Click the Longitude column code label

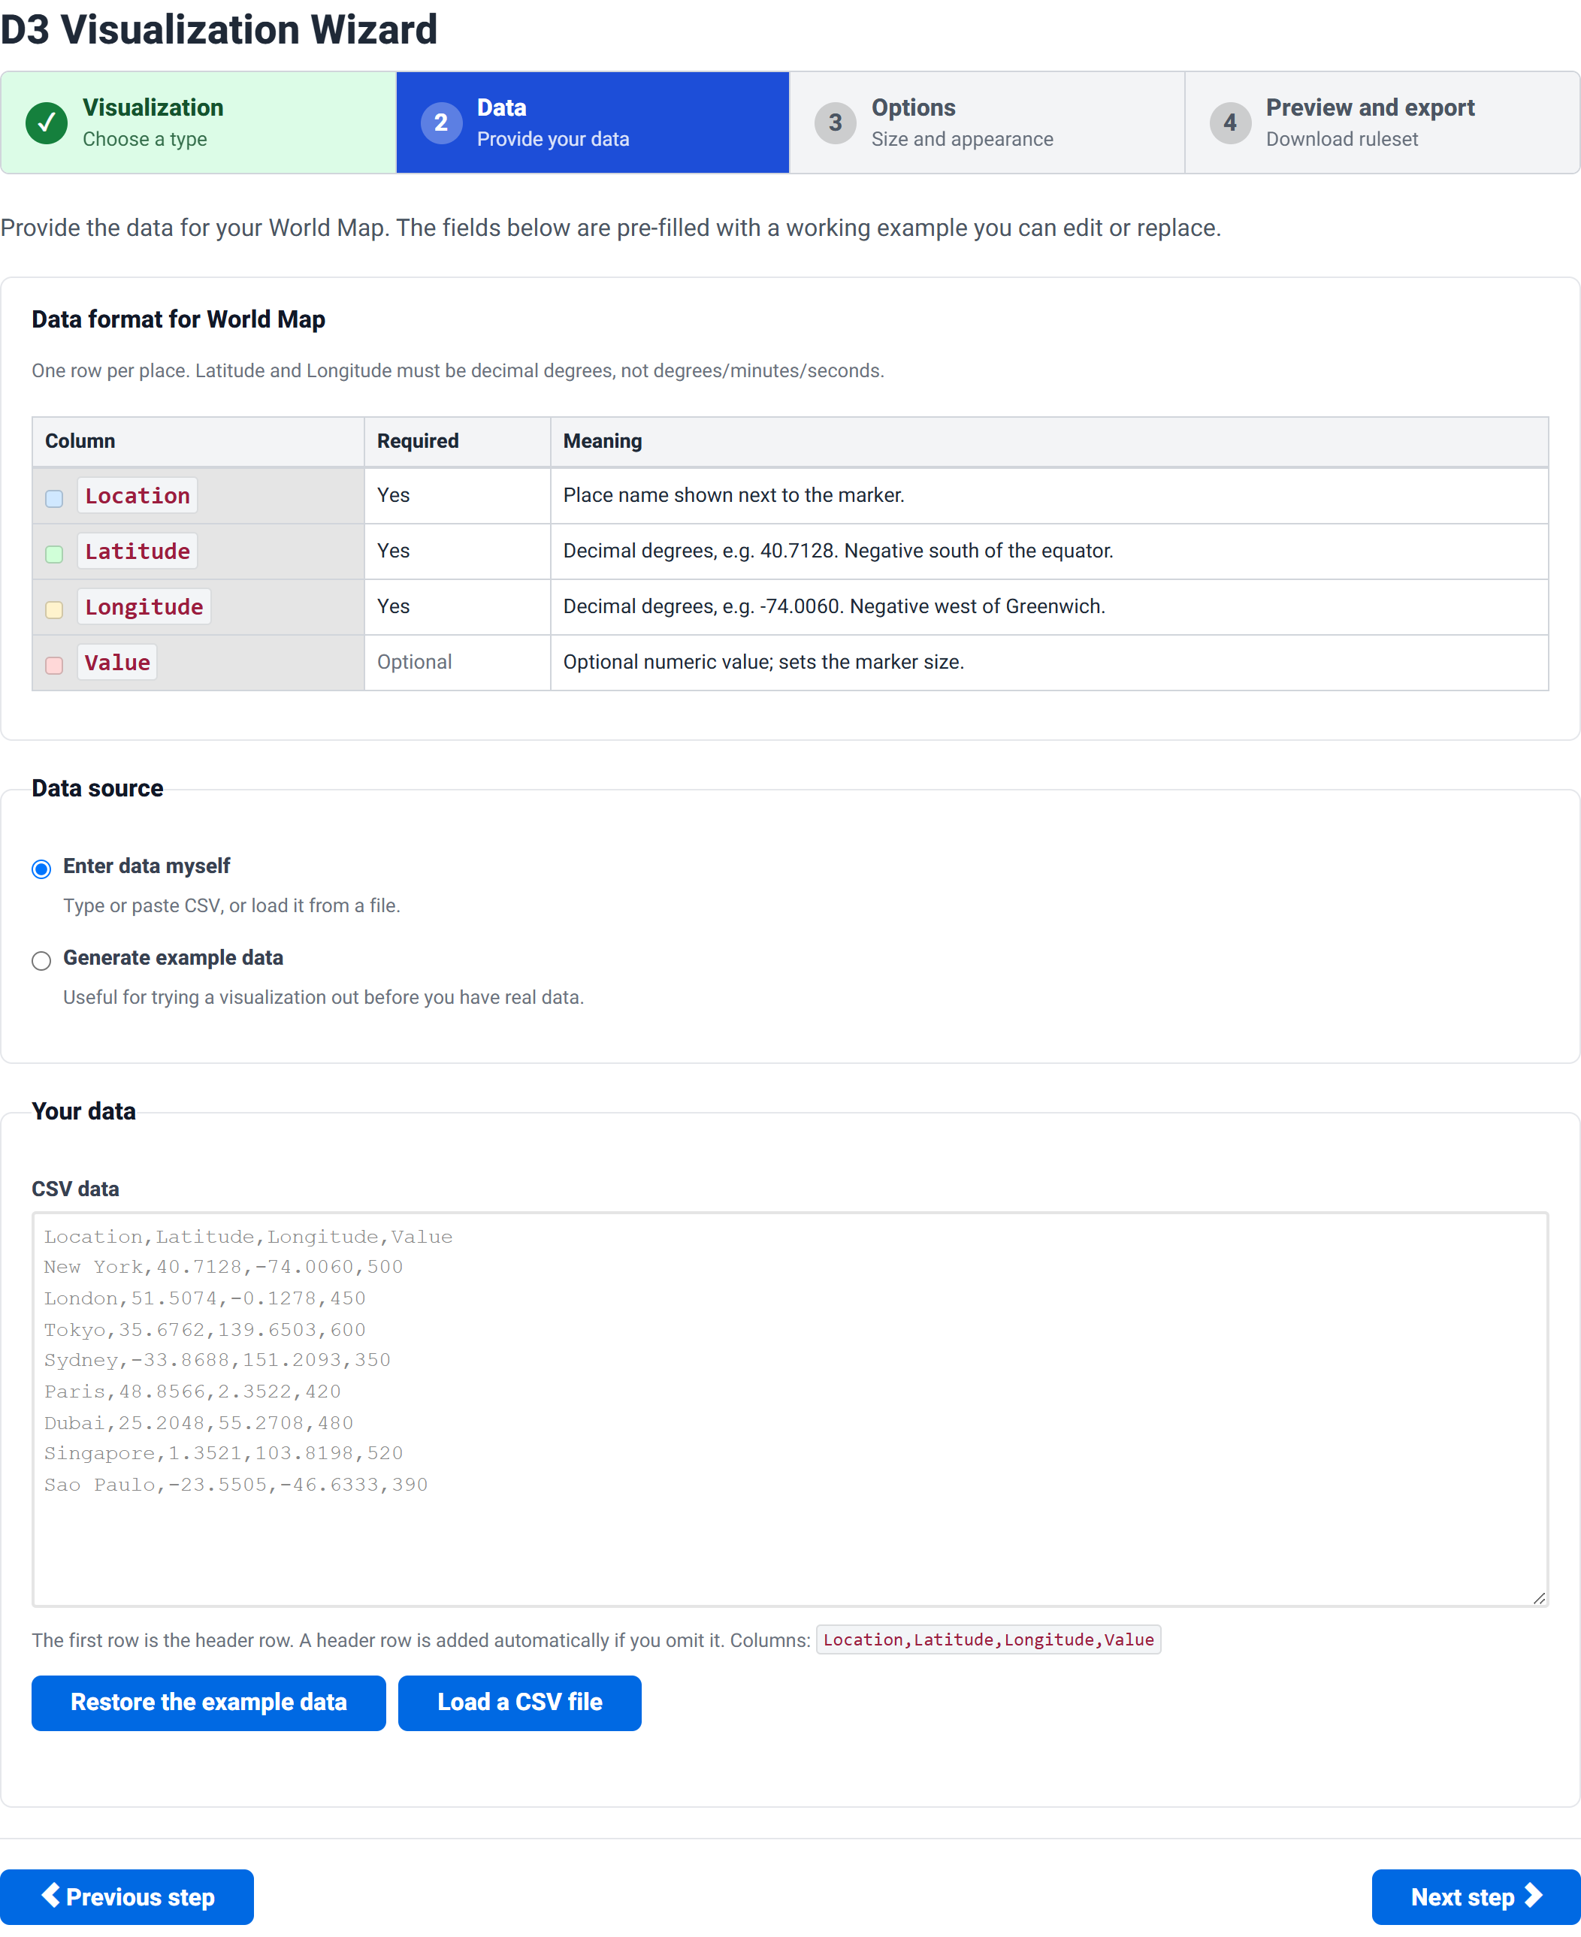(x=144, y=606)
